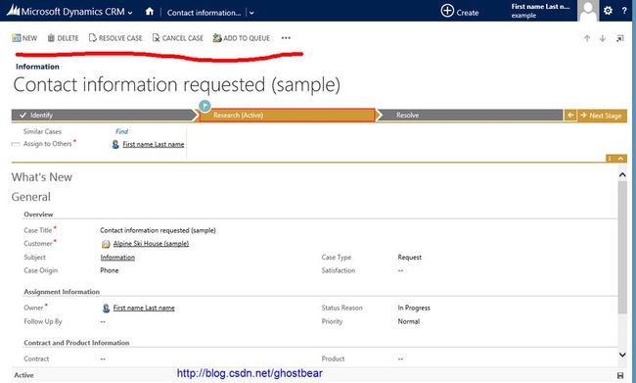The image size is (636, 383).
Task: Click the Satisfaction field value
Action: tap(400, 270)
